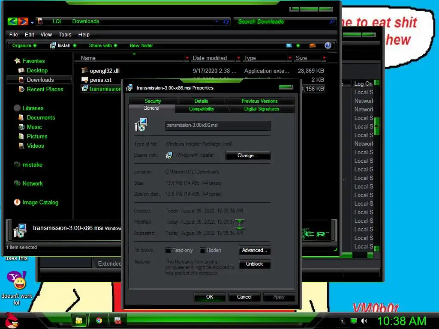
Task: Switch to the Security tab
Action: coord(153,101)
